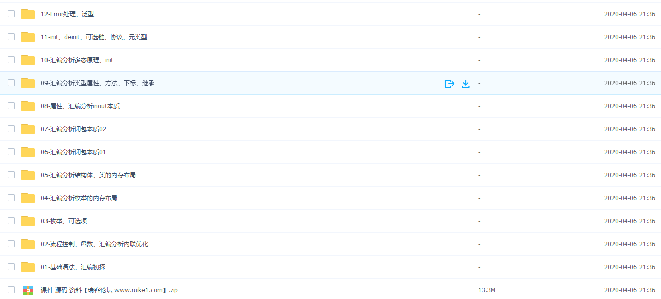Click folder icon of 11-init、deinit、可选链
Viewport: 661px width, 299px height.
click(x=28, y=37)
